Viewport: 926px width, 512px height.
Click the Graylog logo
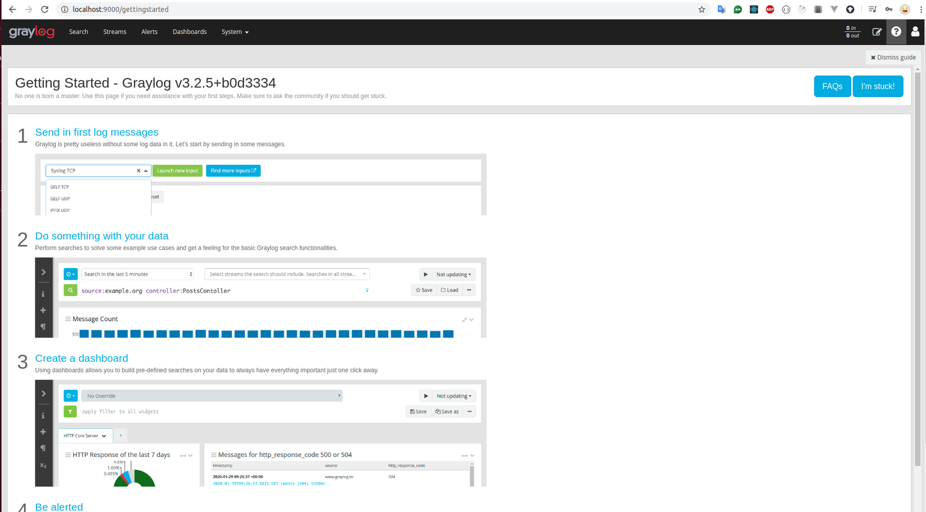[x=32, y=32]
